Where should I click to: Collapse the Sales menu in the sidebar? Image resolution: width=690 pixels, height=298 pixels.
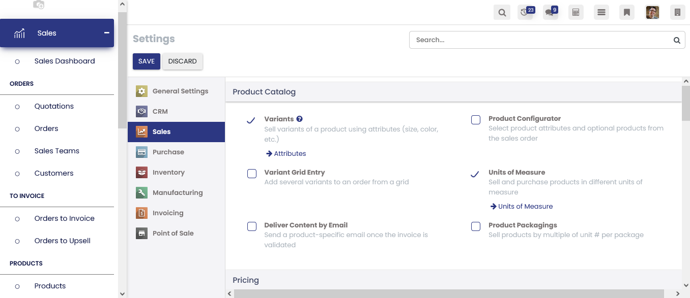click(x=106, y=33)
